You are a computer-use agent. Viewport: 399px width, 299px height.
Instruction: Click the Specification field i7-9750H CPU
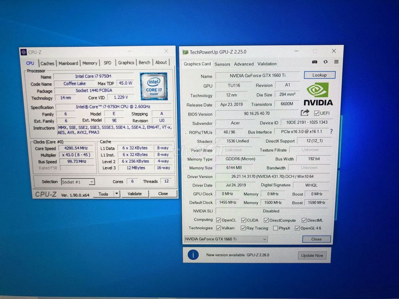(x=113, y=106)
